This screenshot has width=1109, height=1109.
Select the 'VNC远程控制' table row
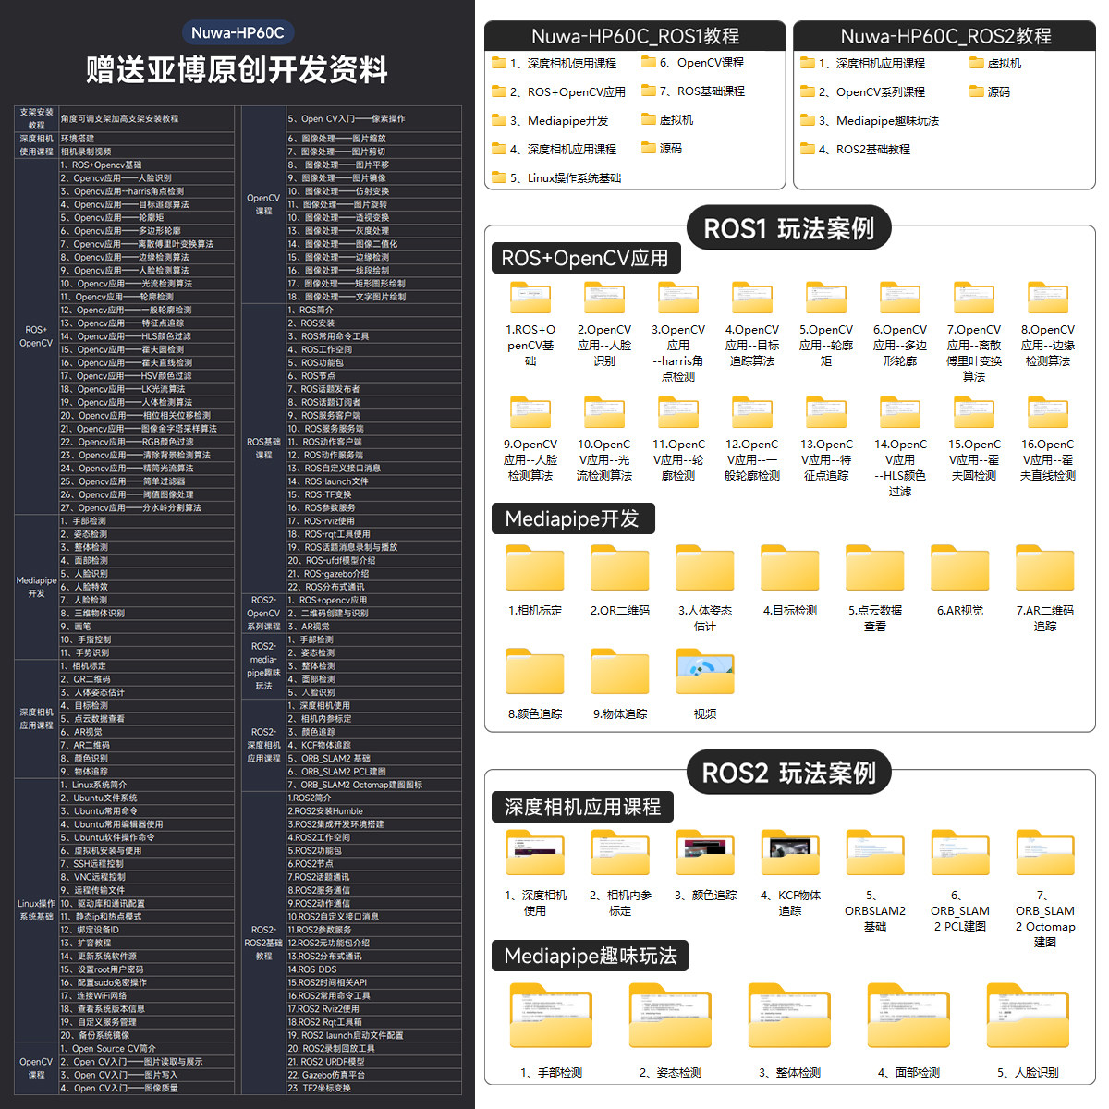(145, 877)
